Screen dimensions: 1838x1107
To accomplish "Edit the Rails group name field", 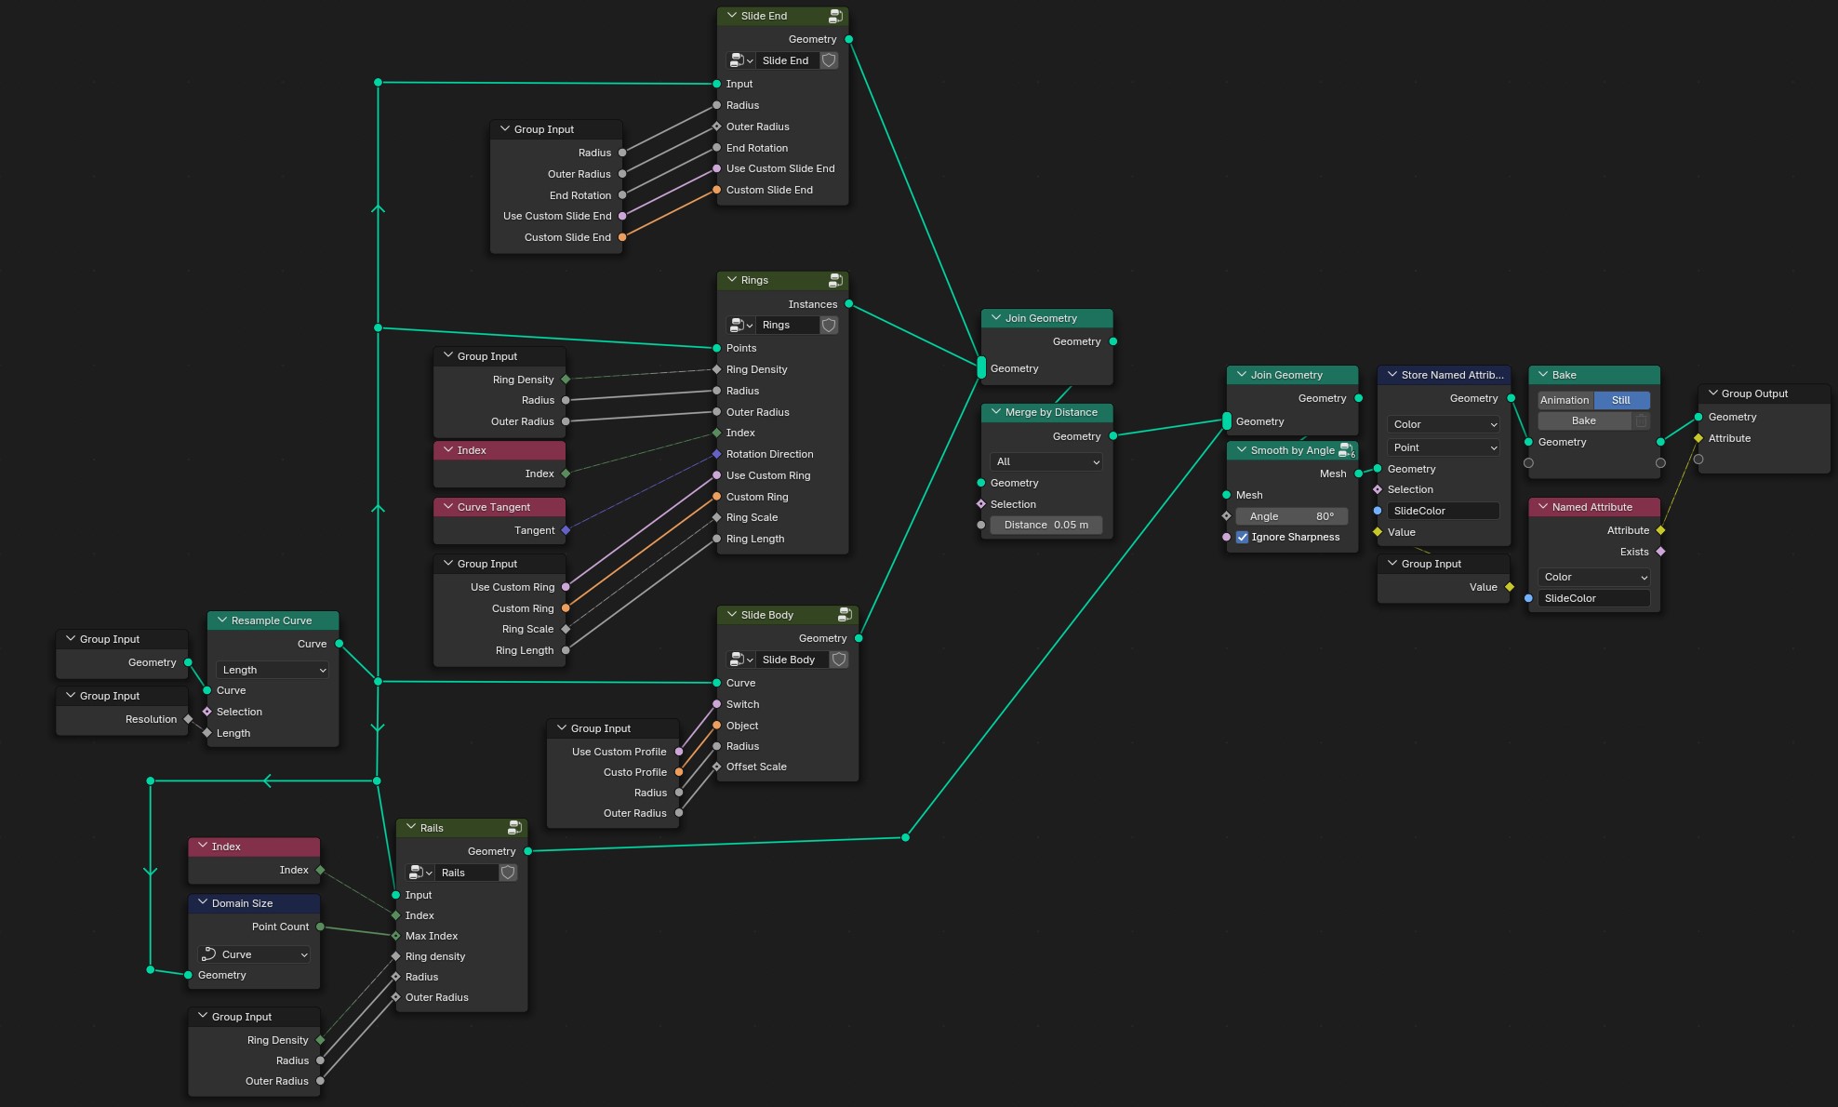I will pyautogui.click(x=467, y=873).
